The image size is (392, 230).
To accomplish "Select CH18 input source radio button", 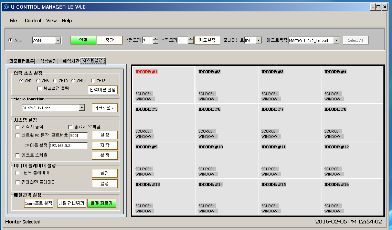I will [93, 81].
